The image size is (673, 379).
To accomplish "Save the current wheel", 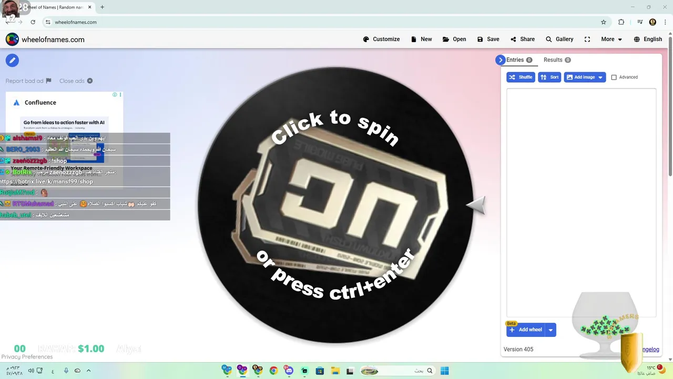I will pos(488,39).
